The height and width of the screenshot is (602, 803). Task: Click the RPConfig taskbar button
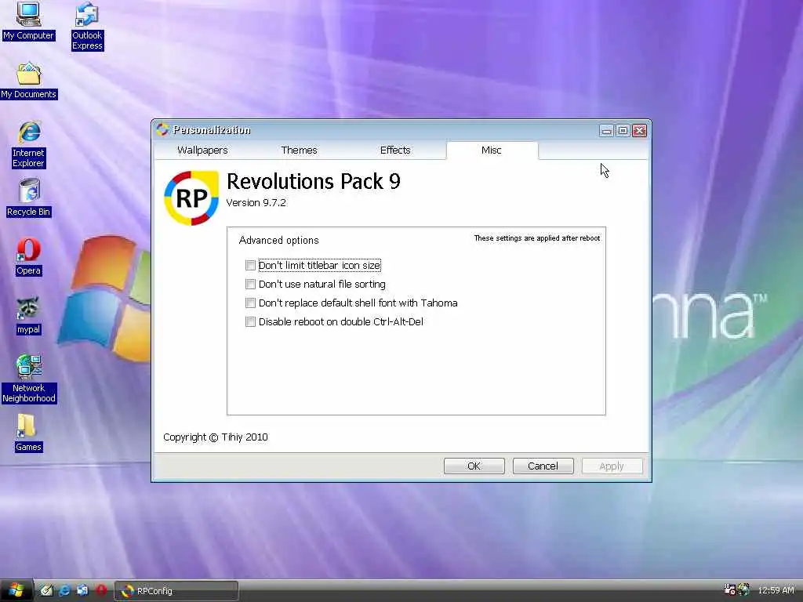click(176, 591)
